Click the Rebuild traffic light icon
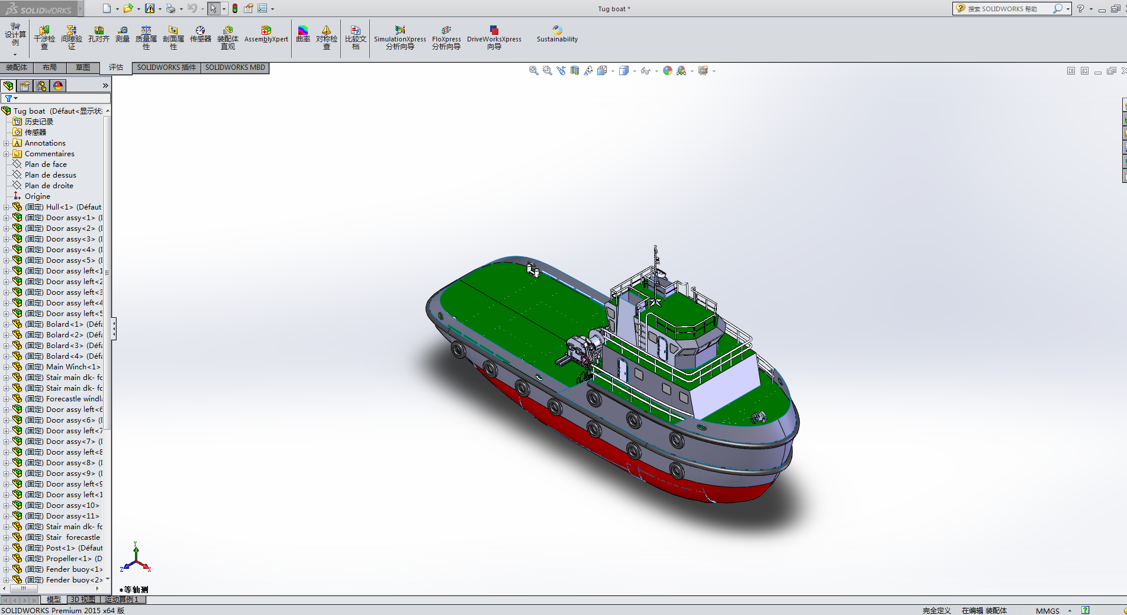The width and height of the screenshot is (1127, 615). click(x=235, y=8)
